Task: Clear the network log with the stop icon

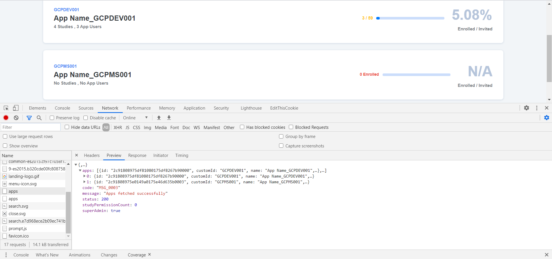Action: [x=16, y=118]
